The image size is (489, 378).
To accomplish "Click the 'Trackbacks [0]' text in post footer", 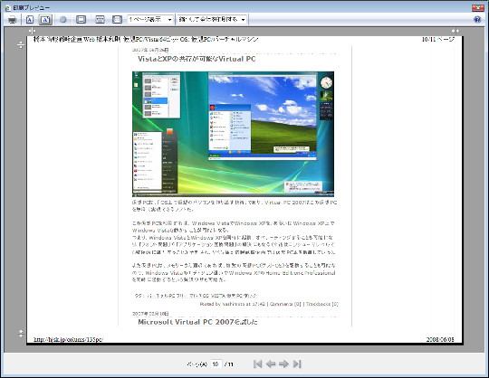I will click(x=321, y=304).
